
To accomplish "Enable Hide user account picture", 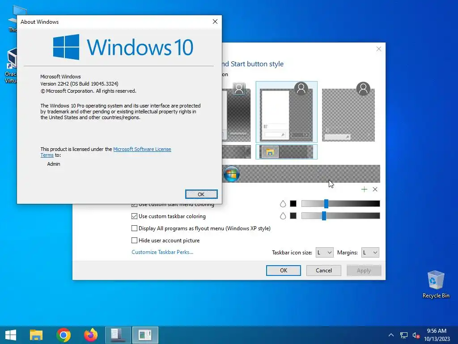I will [x=134, y=241].
